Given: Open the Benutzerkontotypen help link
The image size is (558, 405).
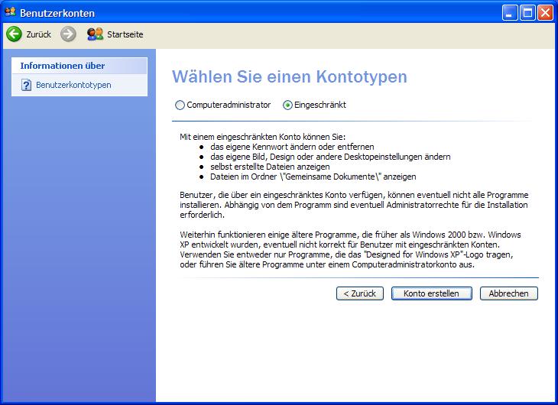Looking at the screenshot, I should coord(73,85).
